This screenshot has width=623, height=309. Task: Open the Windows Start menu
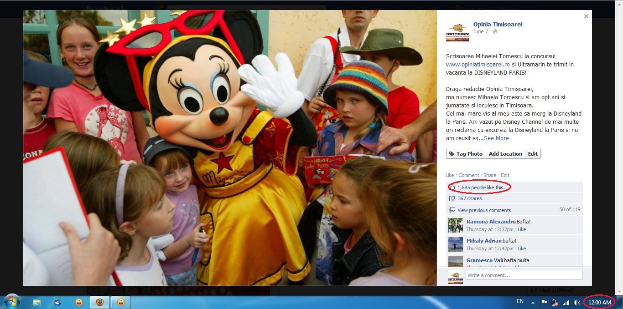[x=11, y=302]
